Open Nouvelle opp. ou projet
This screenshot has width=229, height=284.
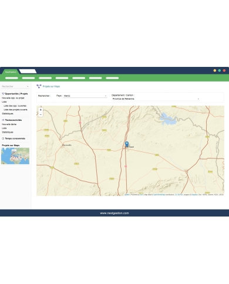click(13, 98)
